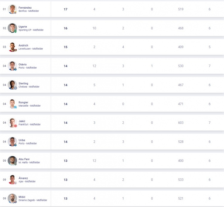The image size is (224, 207).
Task: Click Sterling's avatar with Chelsea badge
Action: click(12, 85)
